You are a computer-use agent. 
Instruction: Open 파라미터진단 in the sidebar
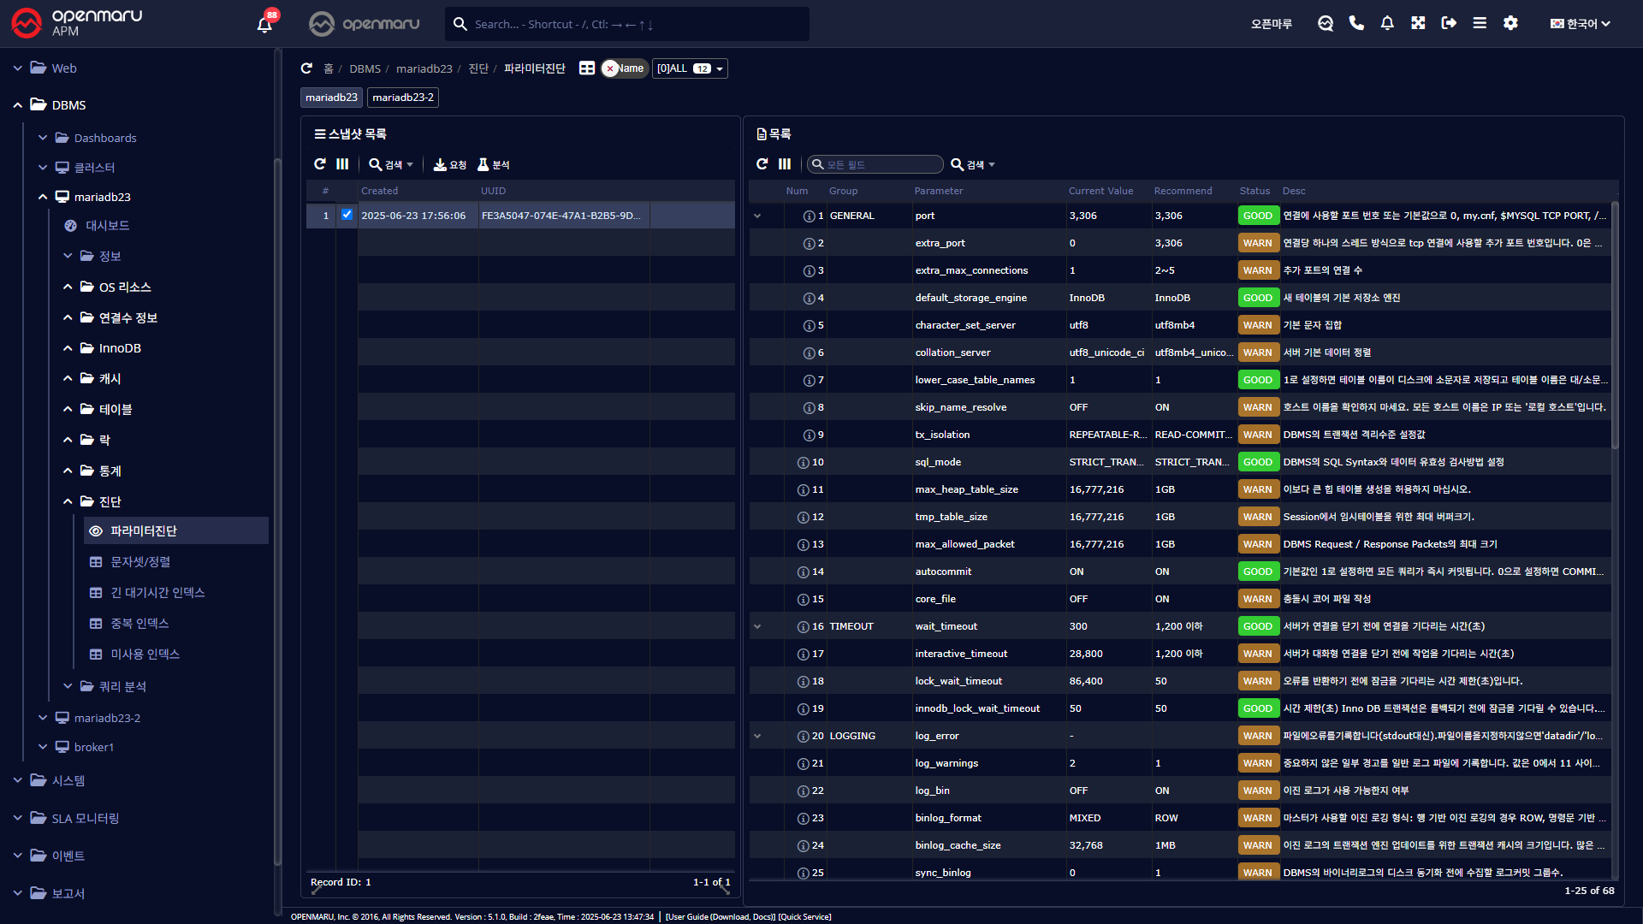coord(176,530)
